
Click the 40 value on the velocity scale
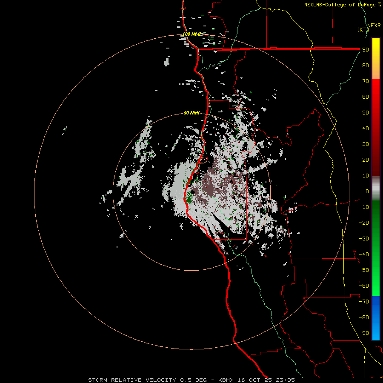(366, 129)
